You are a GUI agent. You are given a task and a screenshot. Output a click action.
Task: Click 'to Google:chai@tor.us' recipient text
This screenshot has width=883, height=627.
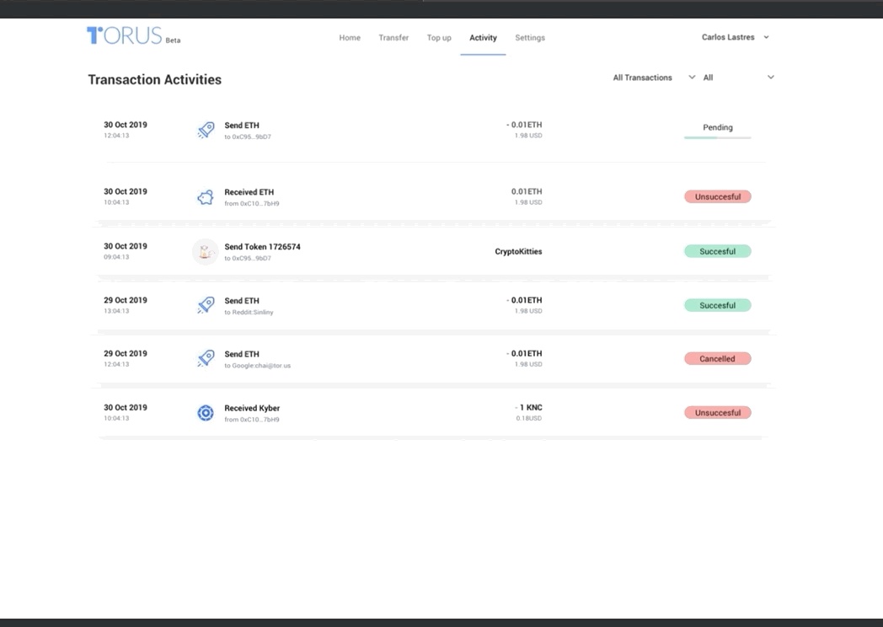(257, 366)
